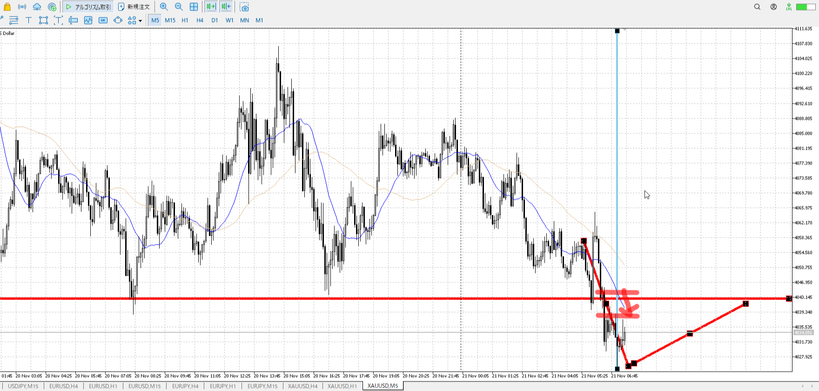Switch timeframe to H4
The height and width of the screenshot is (391, 819).
point(200,20)
